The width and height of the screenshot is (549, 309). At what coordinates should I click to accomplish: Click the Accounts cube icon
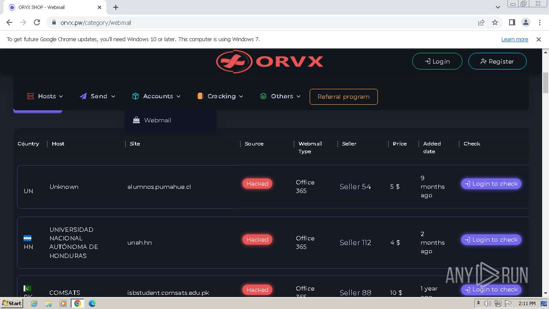(136, 96)
